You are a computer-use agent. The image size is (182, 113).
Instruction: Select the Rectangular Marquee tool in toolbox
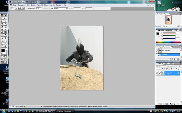point(2,18)
